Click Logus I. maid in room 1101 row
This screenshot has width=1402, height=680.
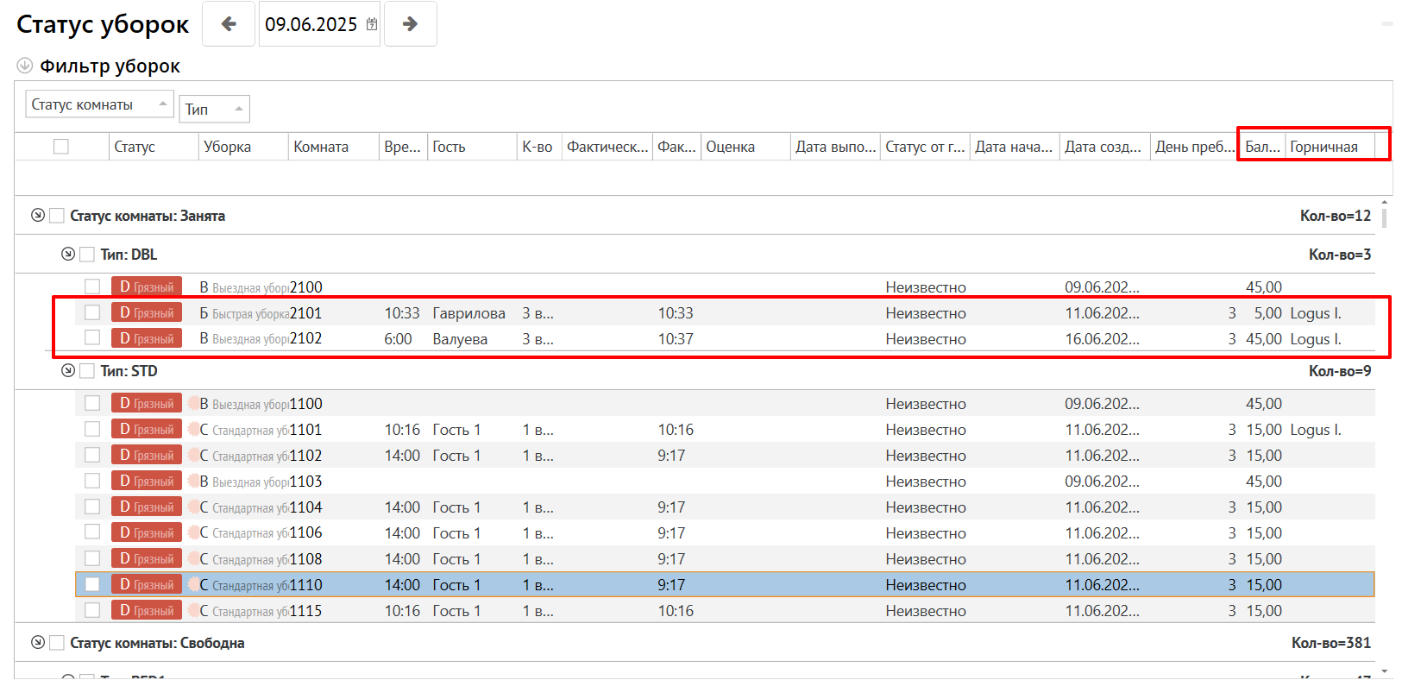point(1315,430)
